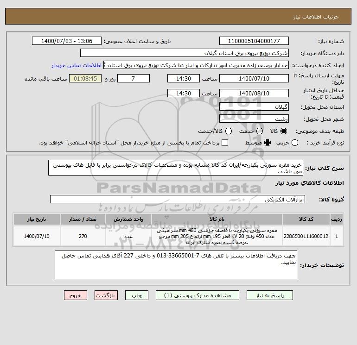This screenshot has height=345, width=357.
Task: Toggle the اسناد خزانه اسلامی payment checkbox
Action: pyautogui.click(x=225, y=143)
